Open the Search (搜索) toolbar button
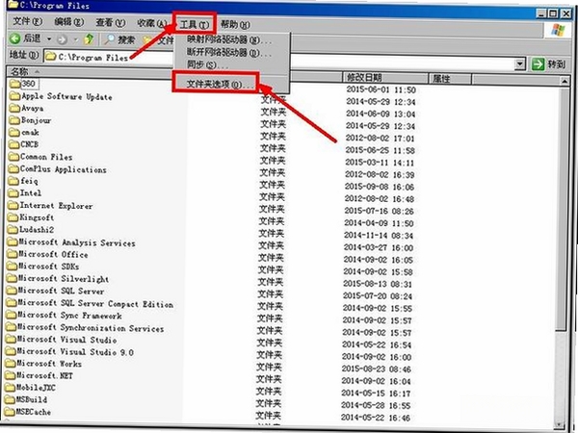This screenshot has width=578, height=433. point(119,39)
